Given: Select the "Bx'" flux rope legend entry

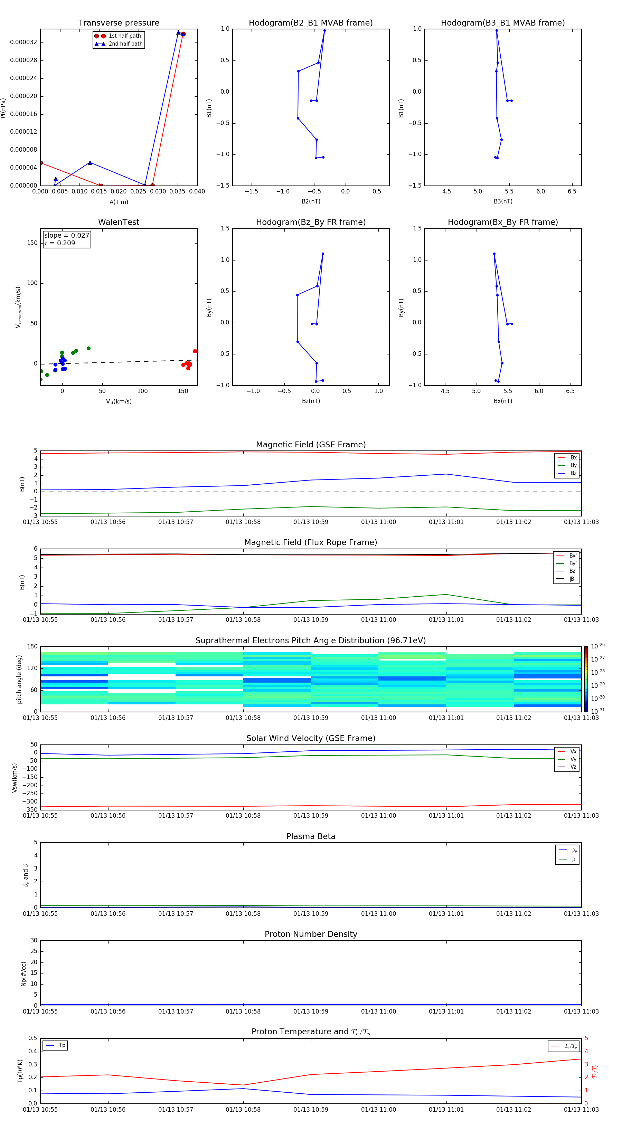Looking at the screenshot, I should (x=567, y=556).
